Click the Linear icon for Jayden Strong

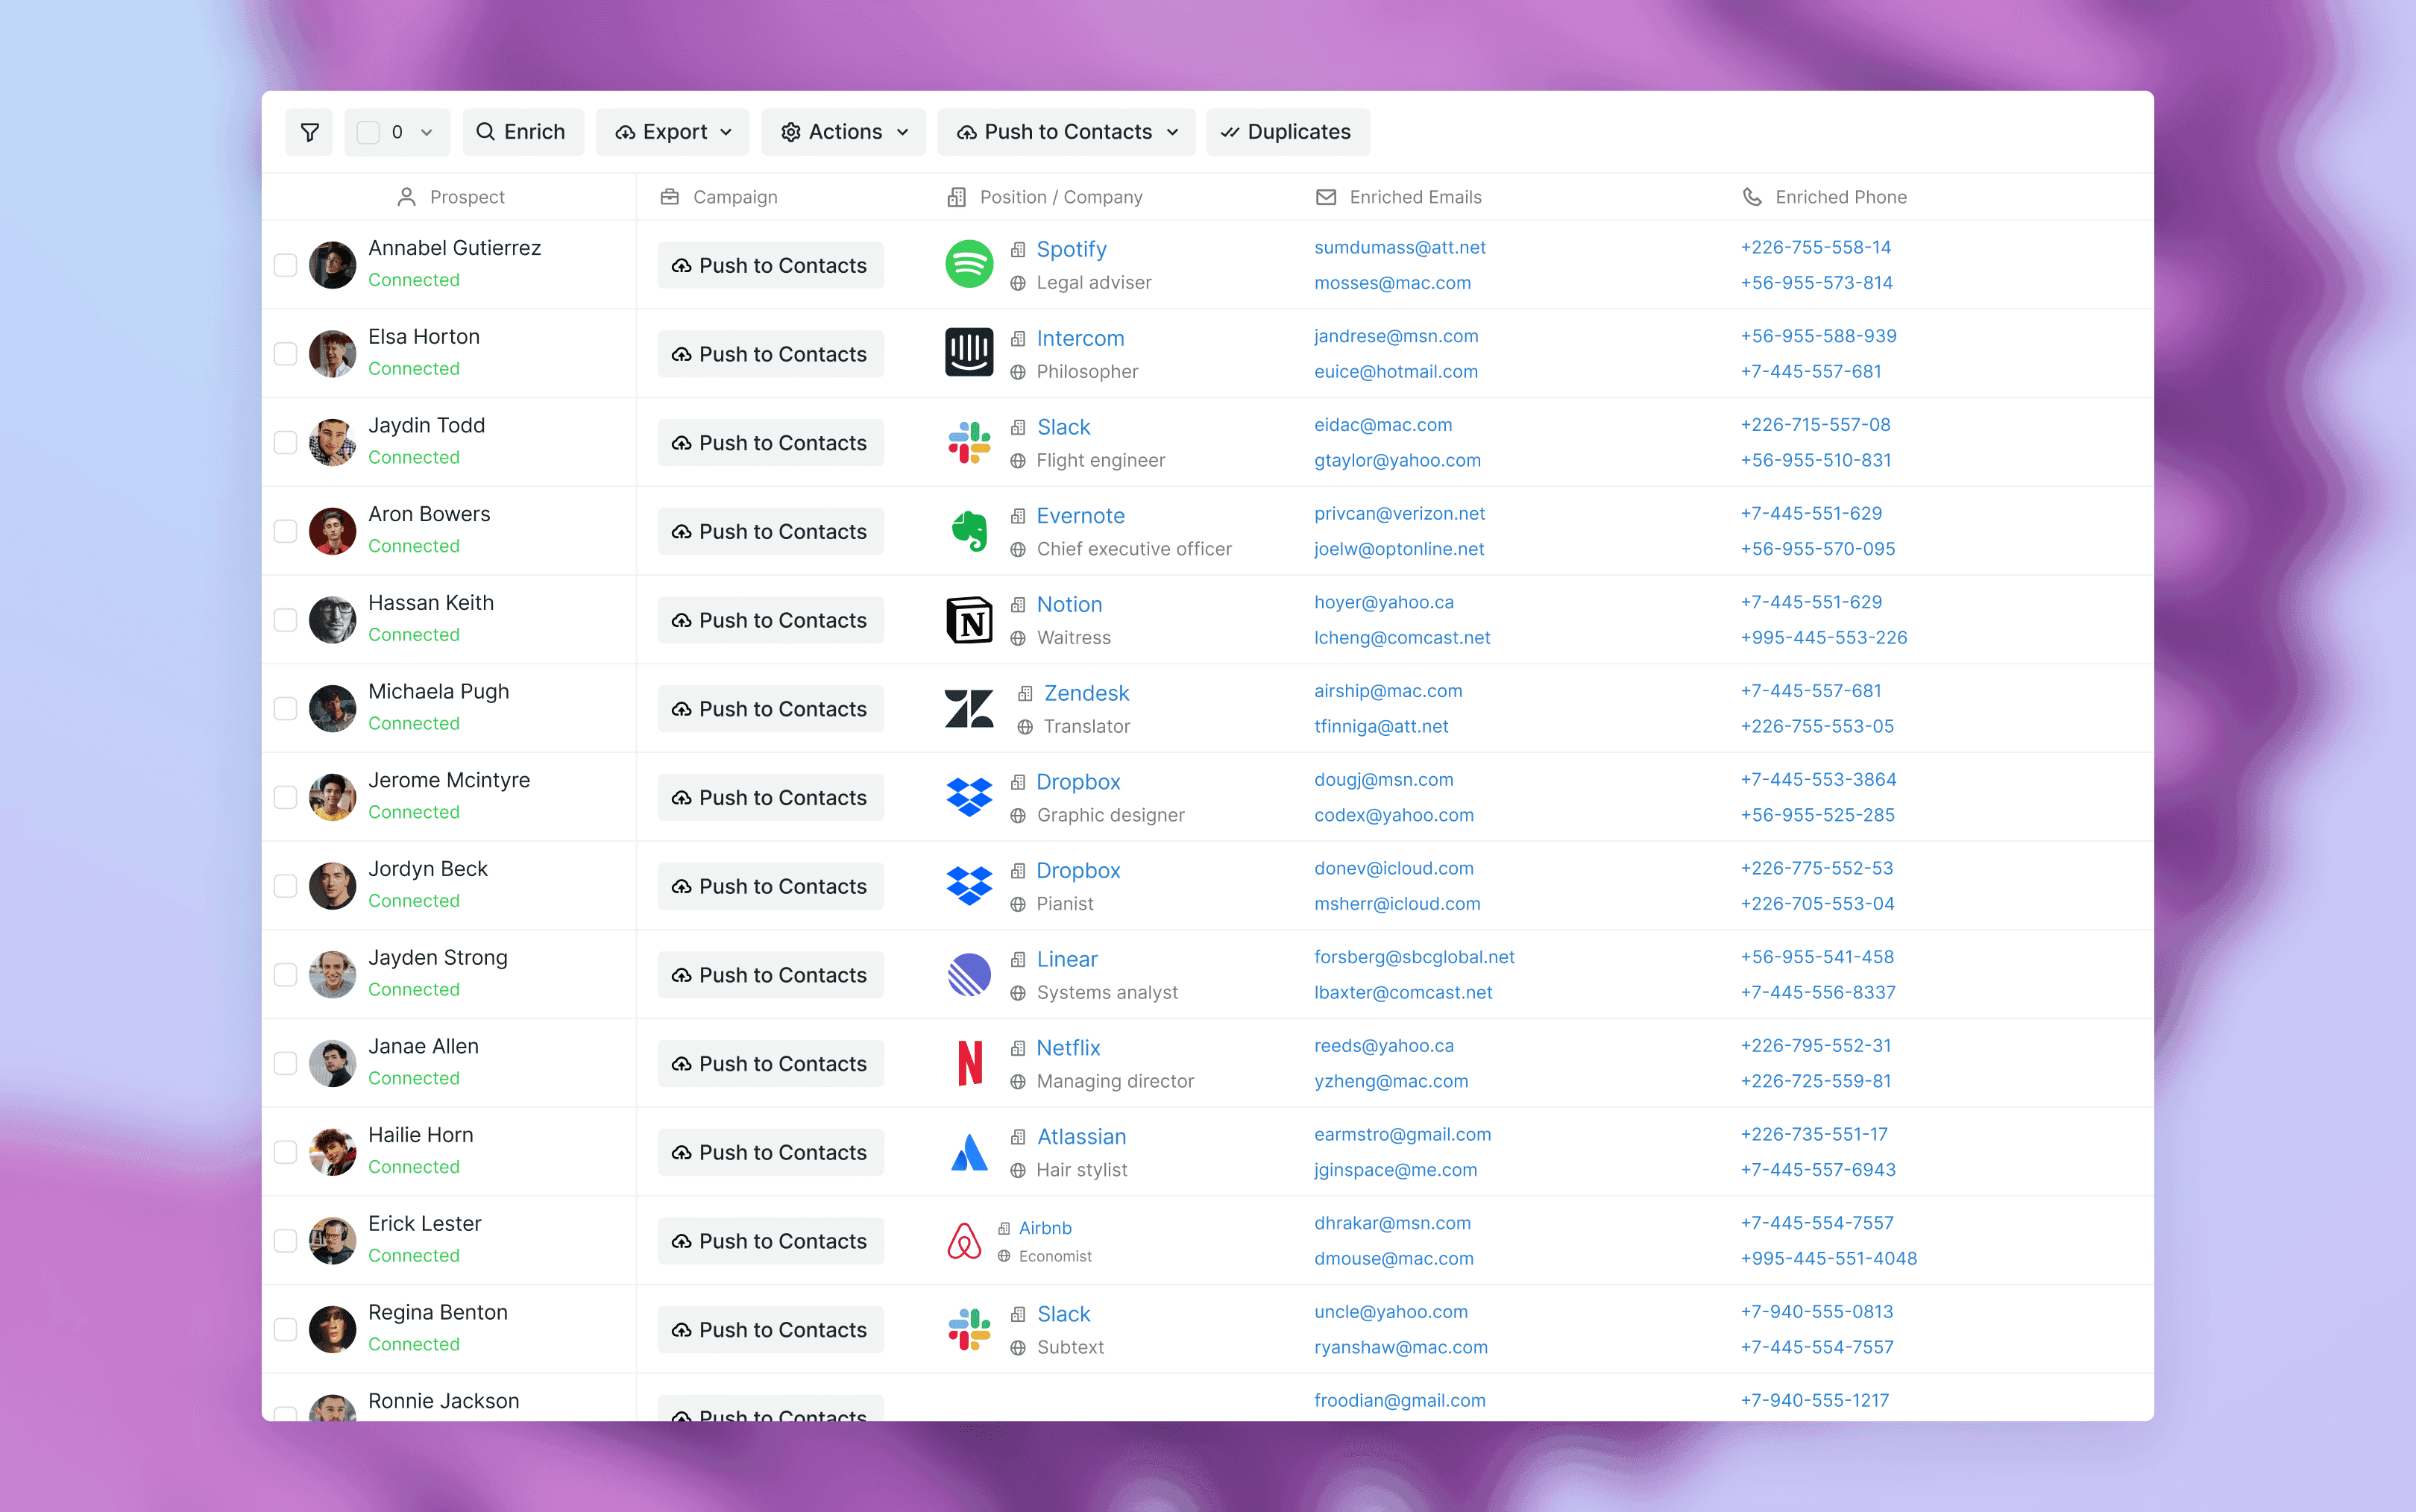969,974
